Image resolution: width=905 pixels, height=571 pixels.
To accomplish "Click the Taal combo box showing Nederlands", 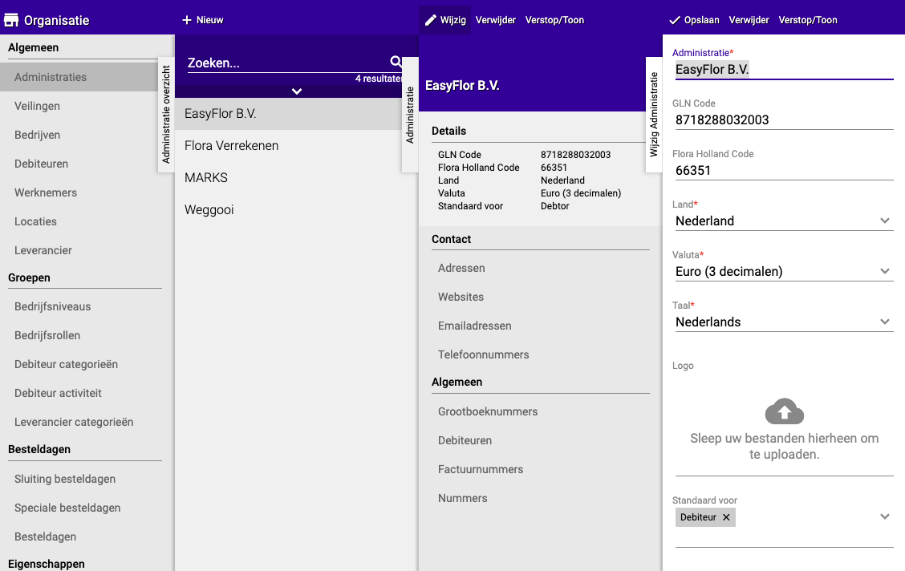I will pyautogui.click(x=785, y=322).
